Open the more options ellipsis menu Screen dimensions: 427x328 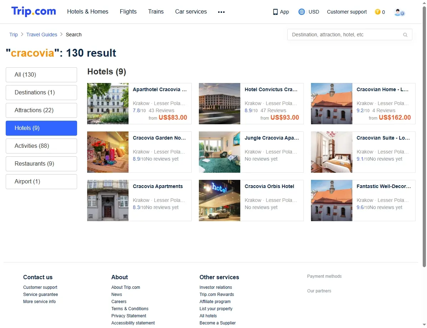(221, 12)
